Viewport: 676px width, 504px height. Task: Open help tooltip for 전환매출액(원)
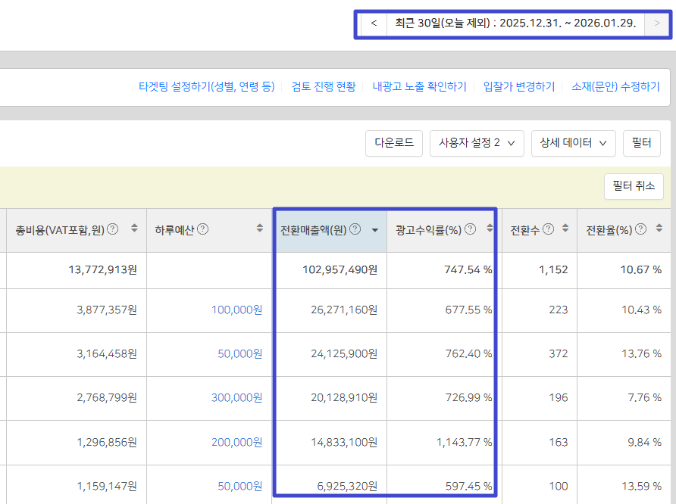(x=355, y=229)
